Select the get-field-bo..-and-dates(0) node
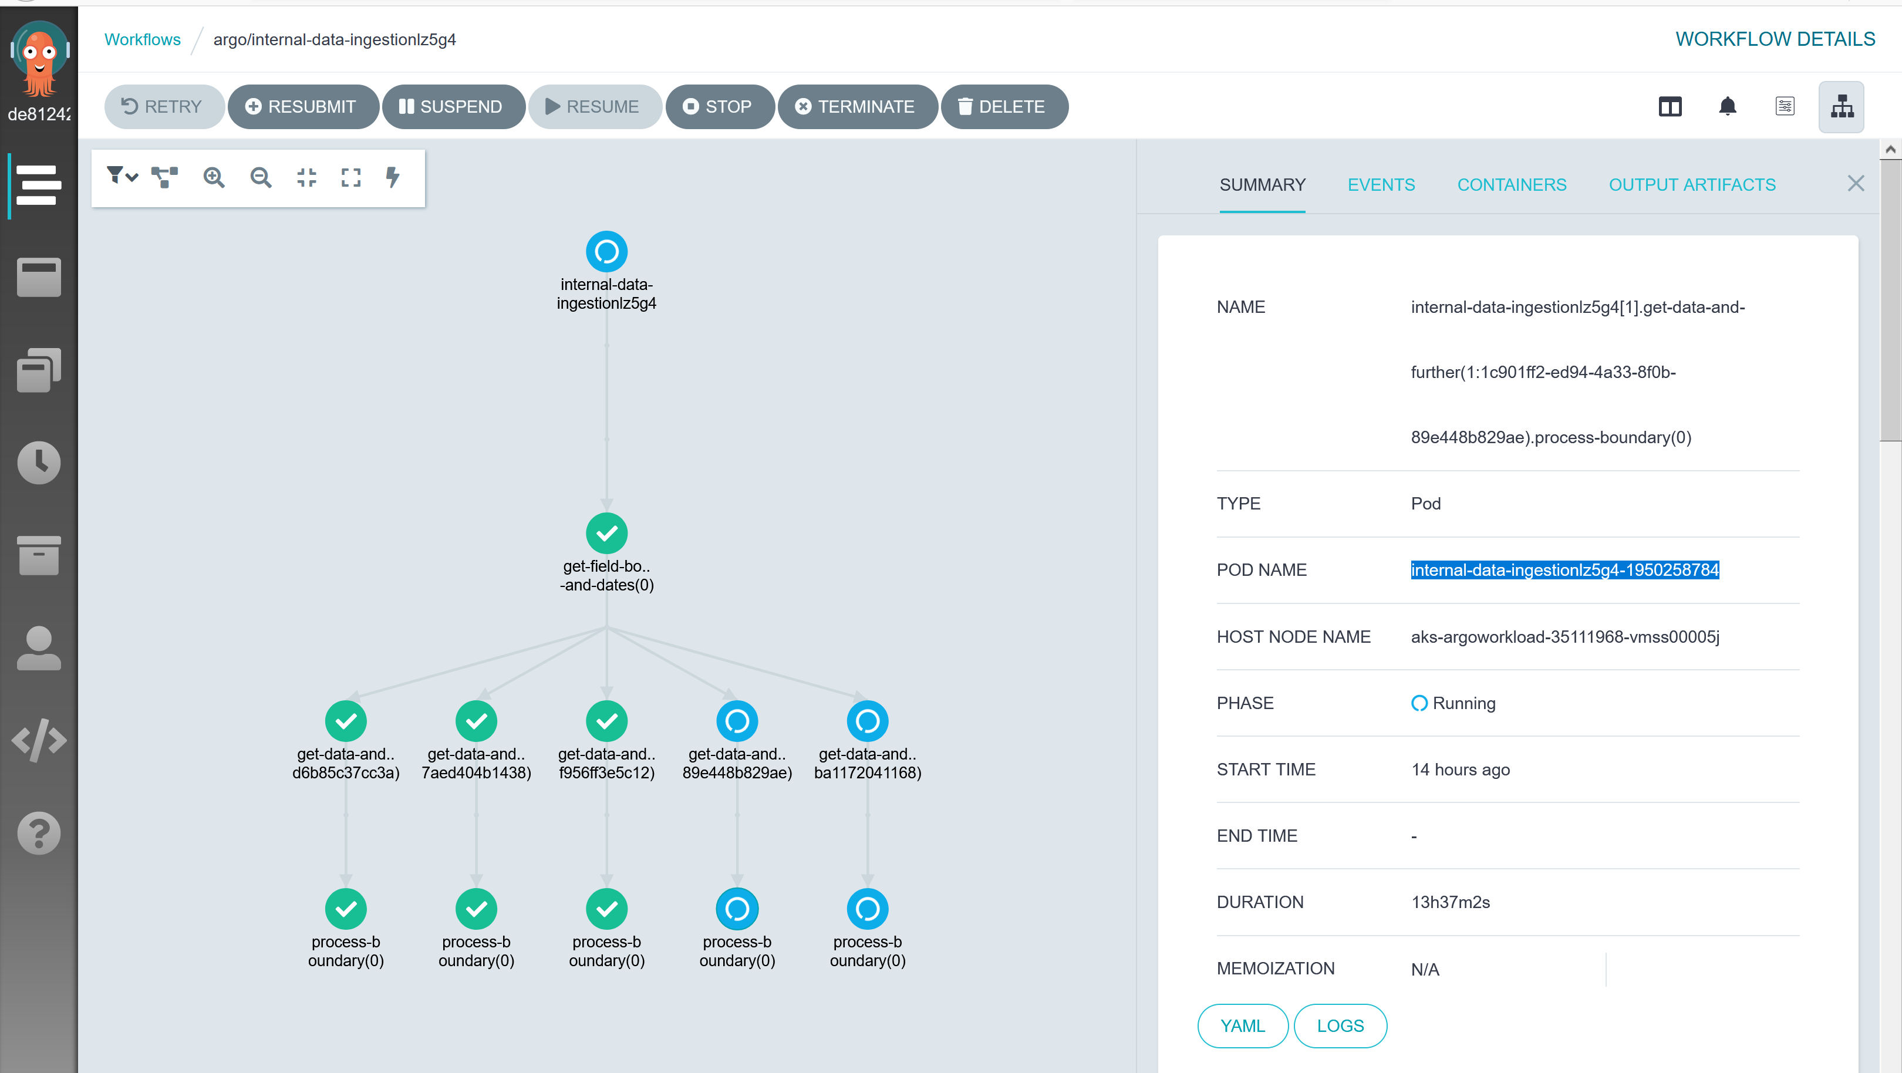 click(606, 533)
